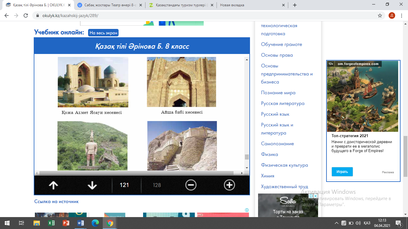Close the Сабақ жоспары Театр өнері tab

pos(140,5)
